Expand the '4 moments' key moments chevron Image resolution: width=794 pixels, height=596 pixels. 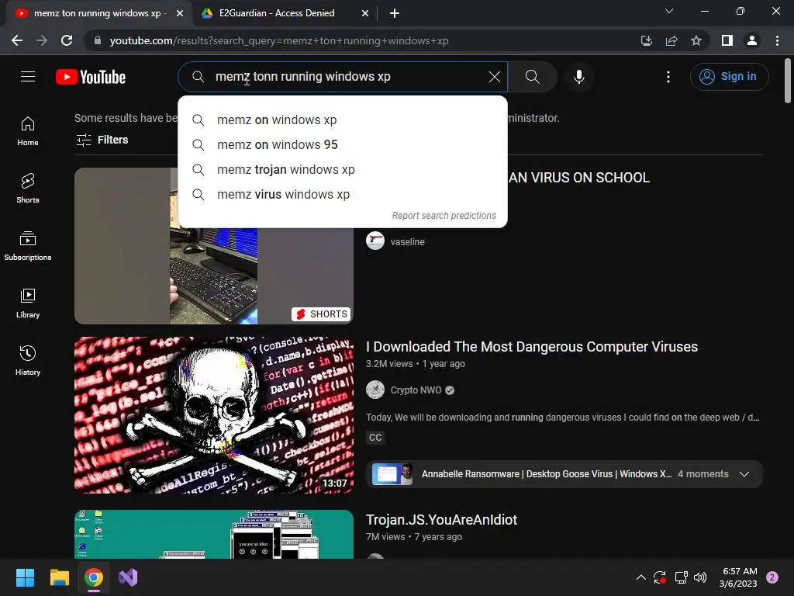tap(744, 474)
